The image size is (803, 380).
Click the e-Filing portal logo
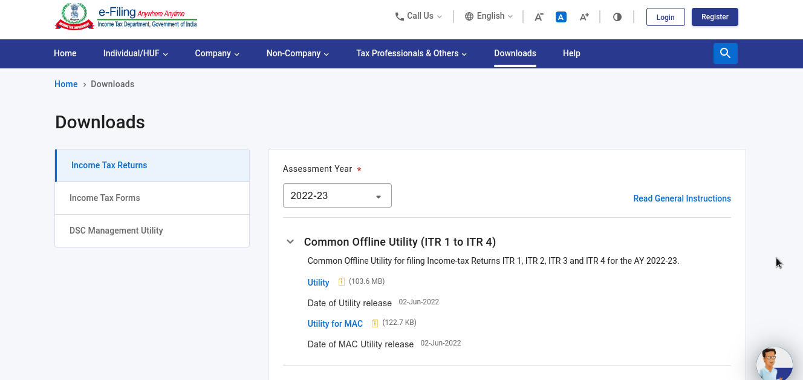coord(126,17)
